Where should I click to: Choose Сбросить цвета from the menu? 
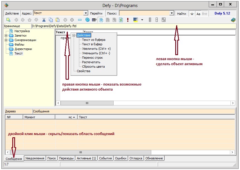(x=93, y=67)
